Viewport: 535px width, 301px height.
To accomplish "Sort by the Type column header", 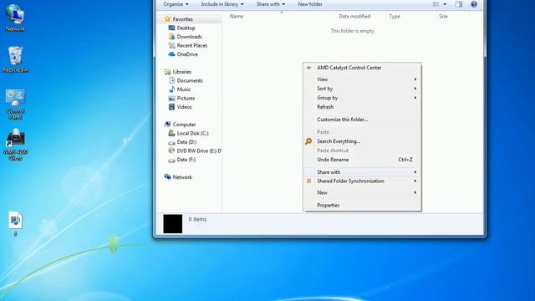I will coord(395,16).
